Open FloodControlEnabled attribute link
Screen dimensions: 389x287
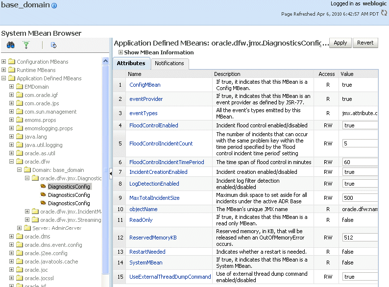coord(153,125)
